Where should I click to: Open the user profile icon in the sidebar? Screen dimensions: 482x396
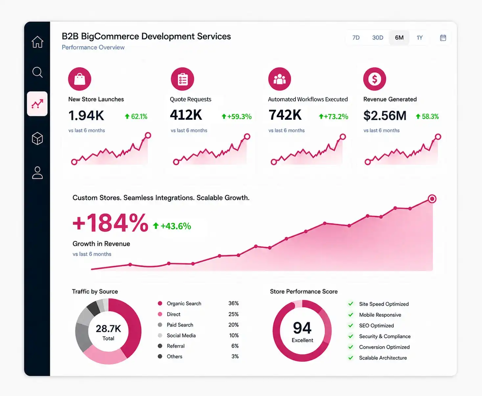pos(37,173)
